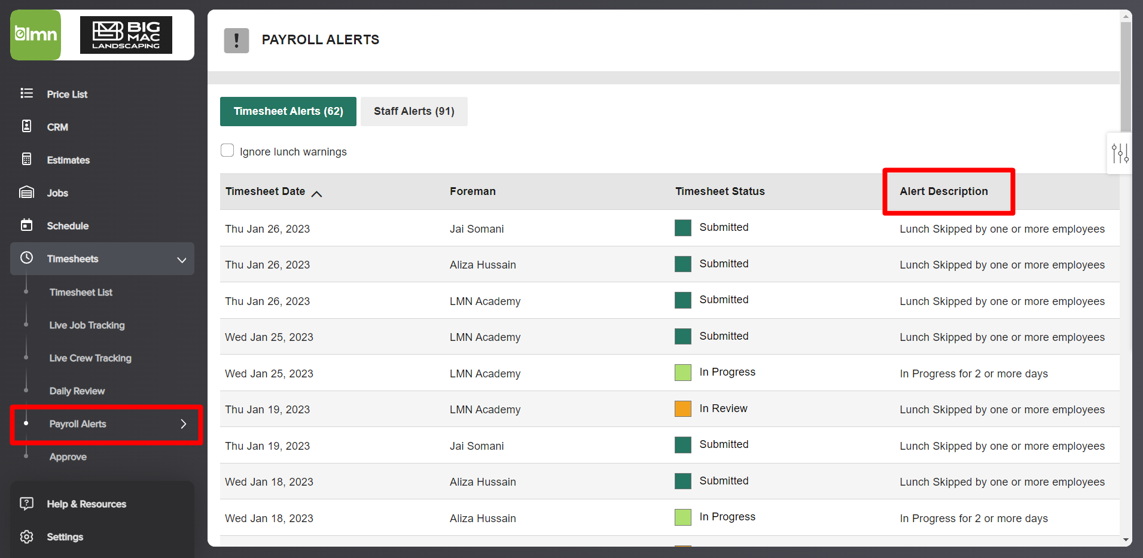Select Aliza Hussain in Thu Jan 26 row
Image resolution: width=1143 pixels, height=558 pixels.
point(483,265)
